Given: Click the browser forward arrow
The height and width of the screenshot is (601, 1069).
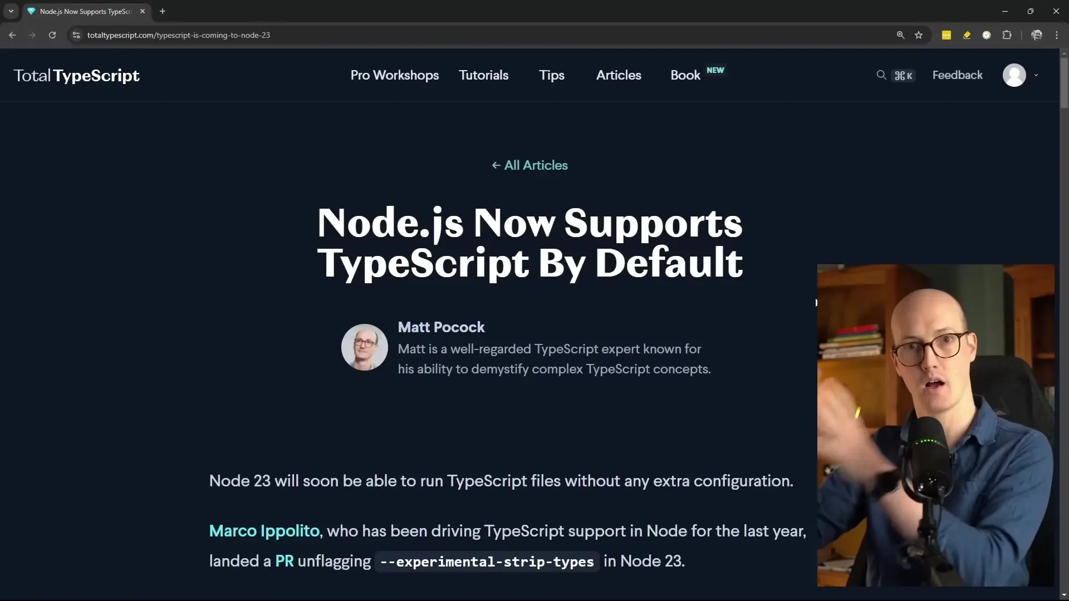Looking at the screenshot, I should pos(32,35).
